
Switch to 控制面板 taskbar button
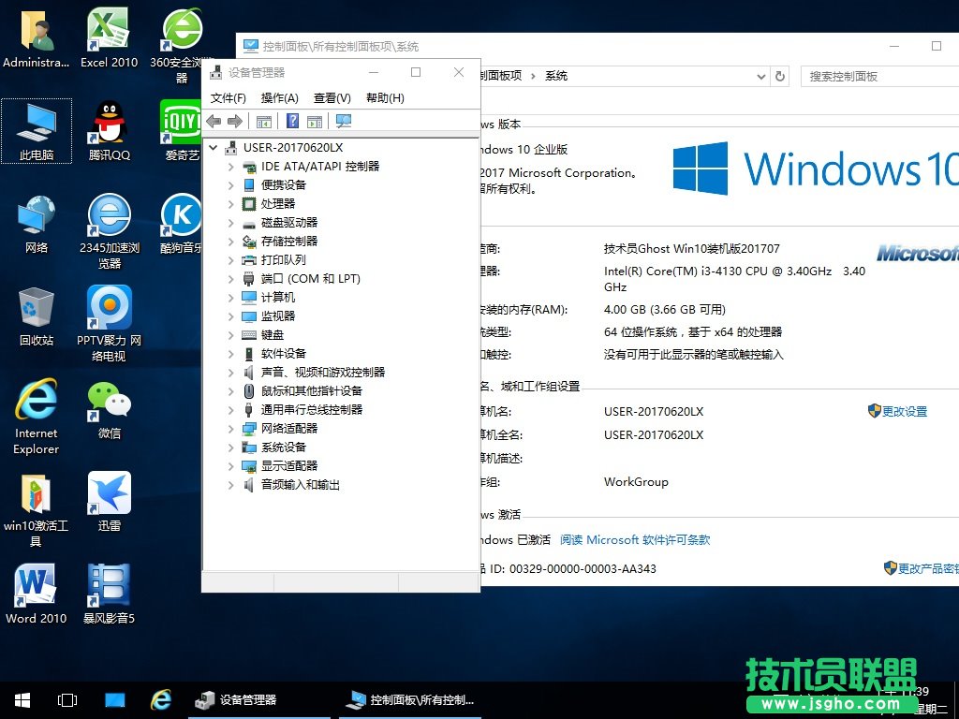point(411,700)
